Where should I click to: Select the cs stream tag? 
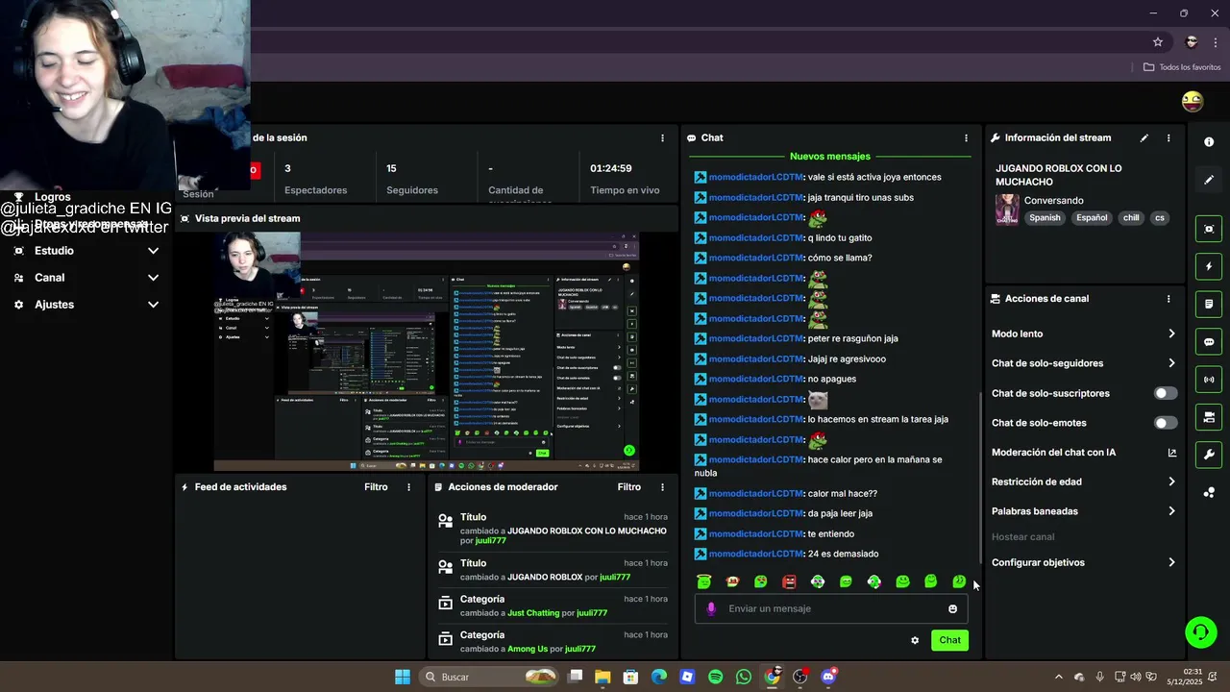1160,217
